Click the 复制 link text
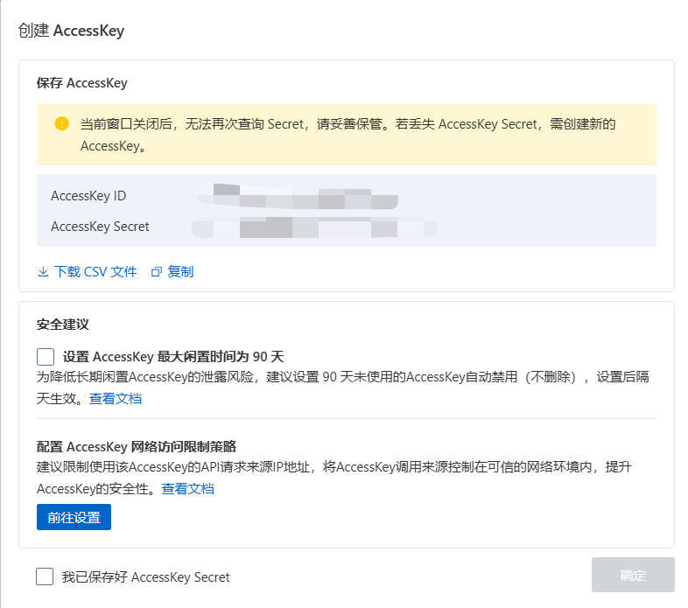 pos(180,272)
